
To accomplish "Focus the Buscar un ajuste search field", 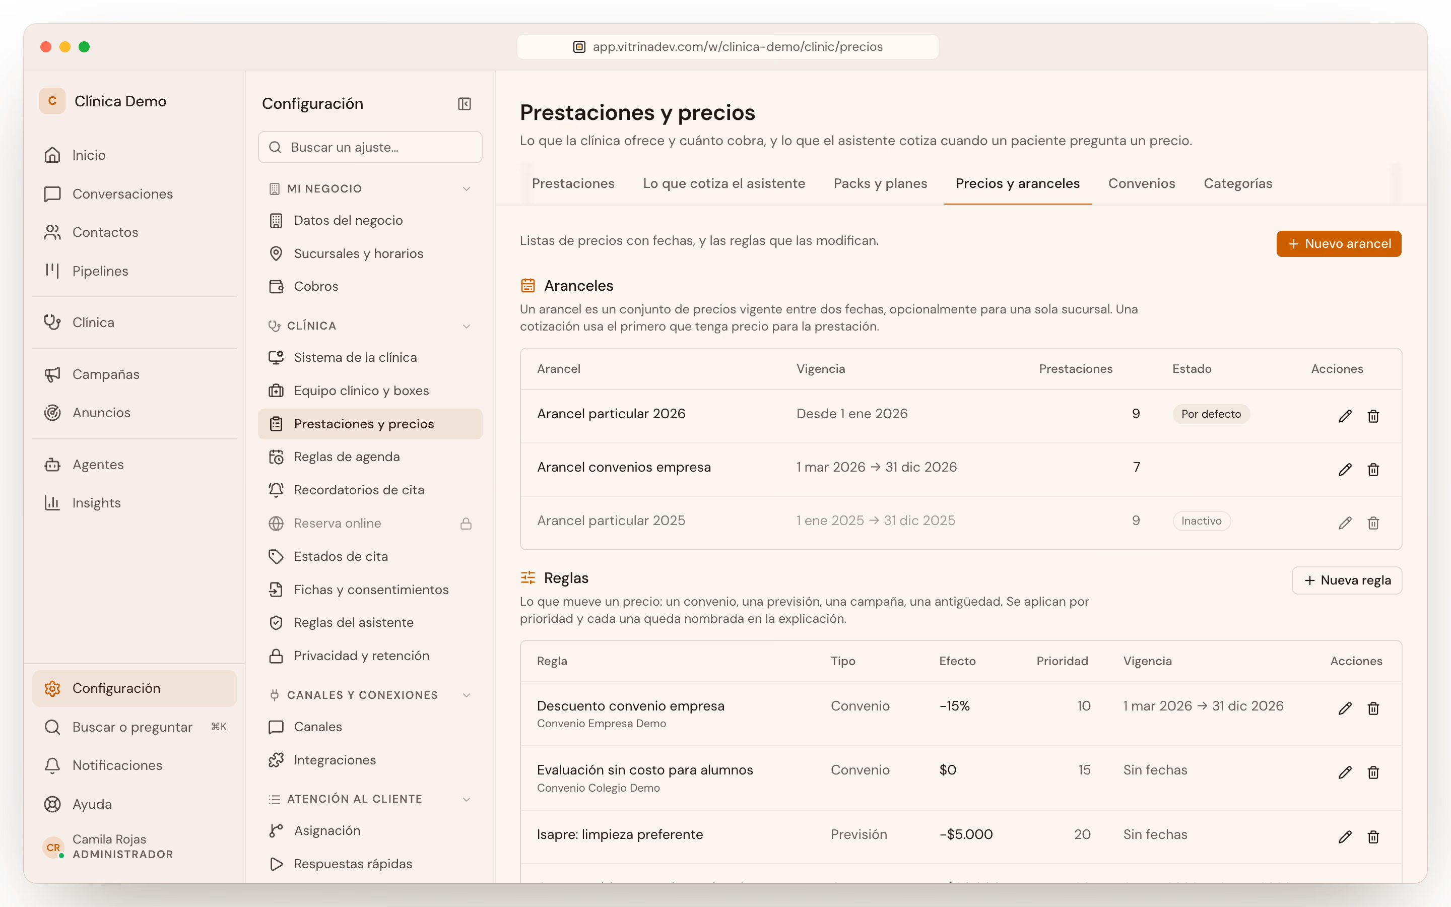I will pyautogui.click(x=370, y=147).
